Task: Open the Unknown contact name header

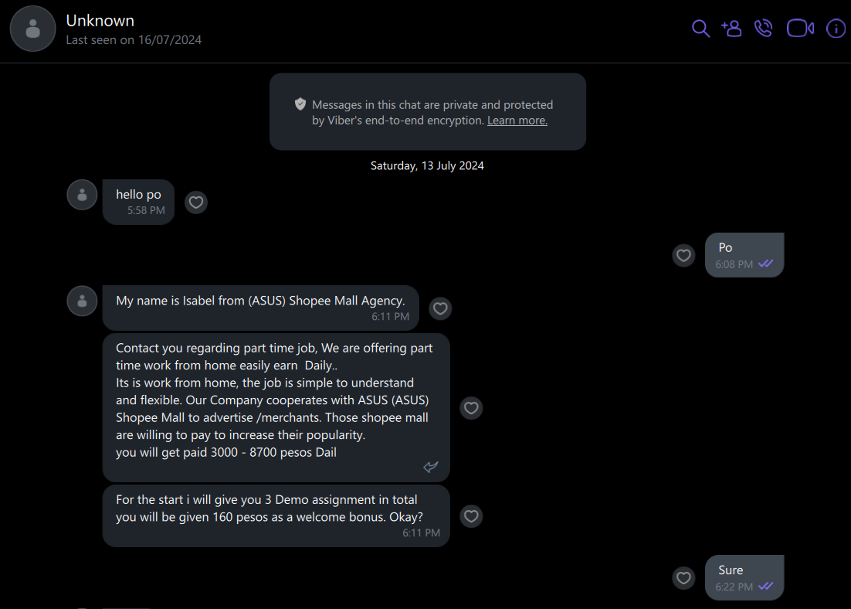Action: (100, 21)
